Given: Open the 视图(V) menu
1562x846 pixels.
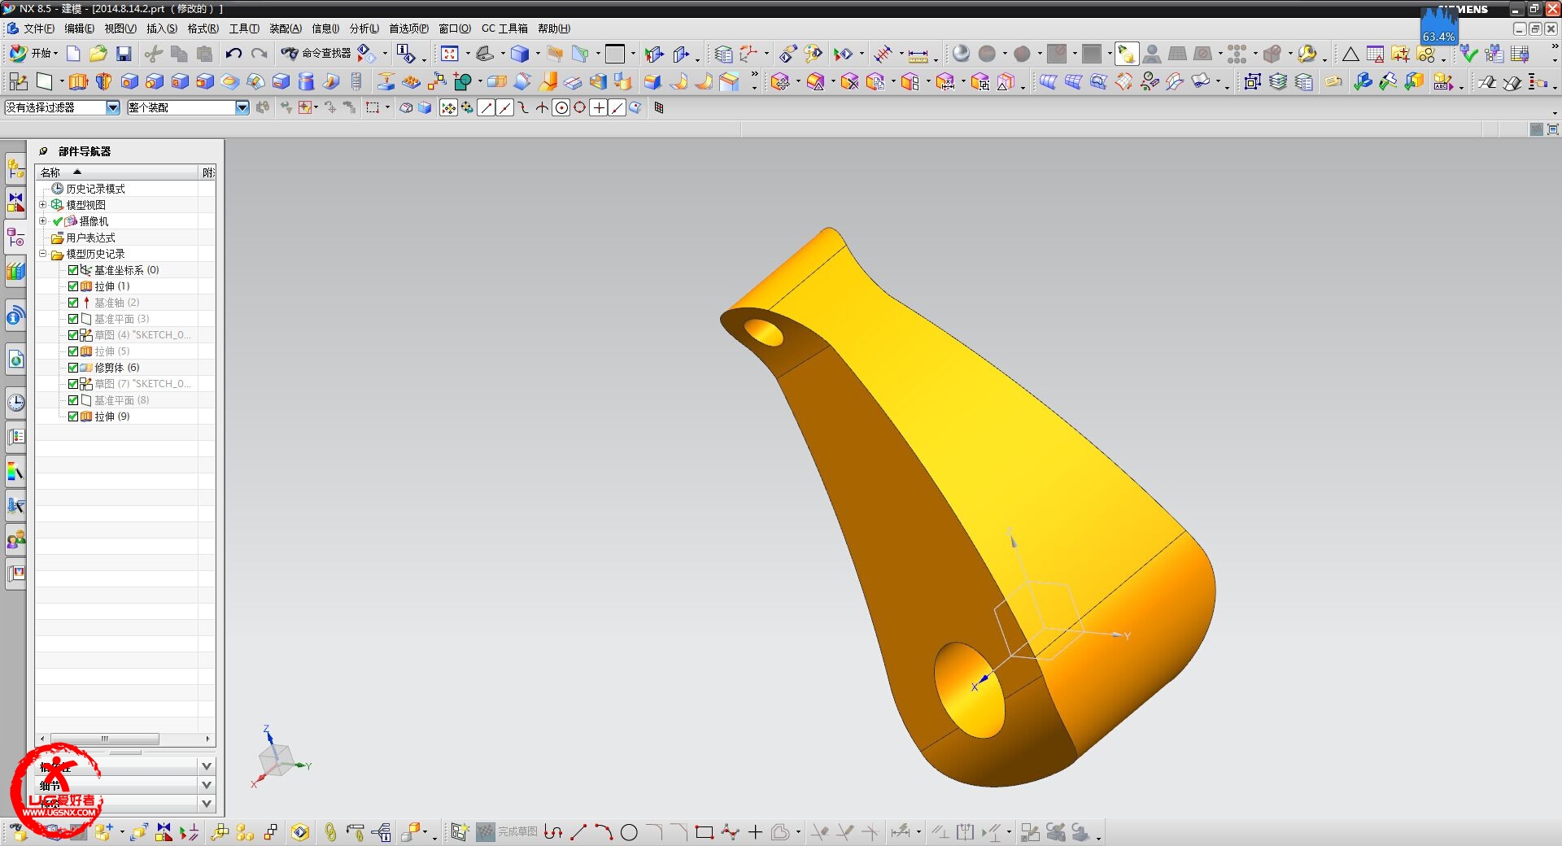Looking at the screenshot, I should tap(120, 28).
